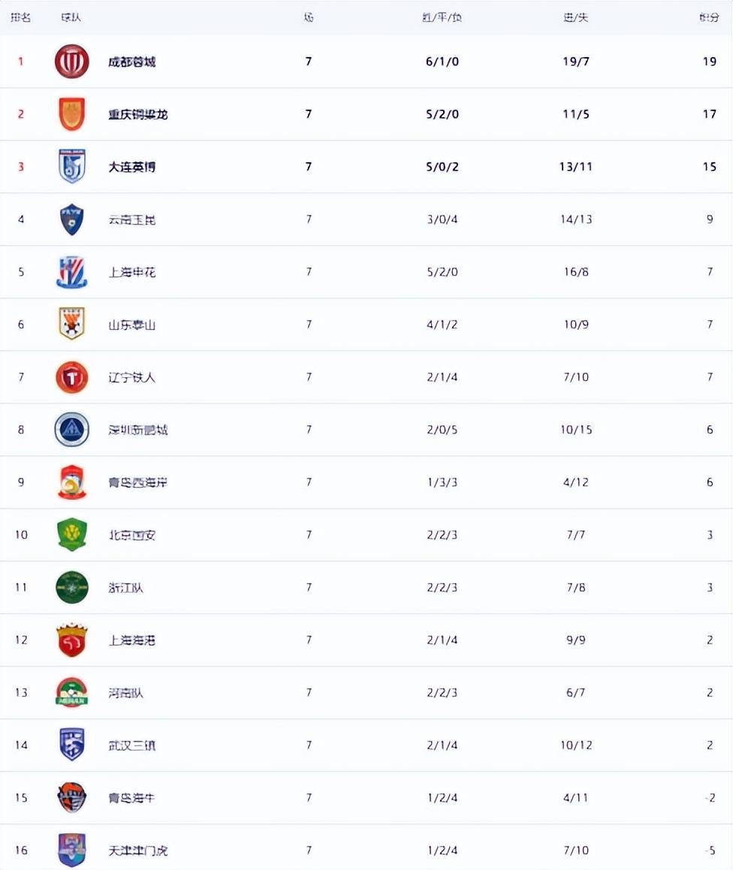This screenshot has height=870, width=733.
Task: Open the 上海海港 red crest
Action: pyautogui.click(x=72, y=640)
